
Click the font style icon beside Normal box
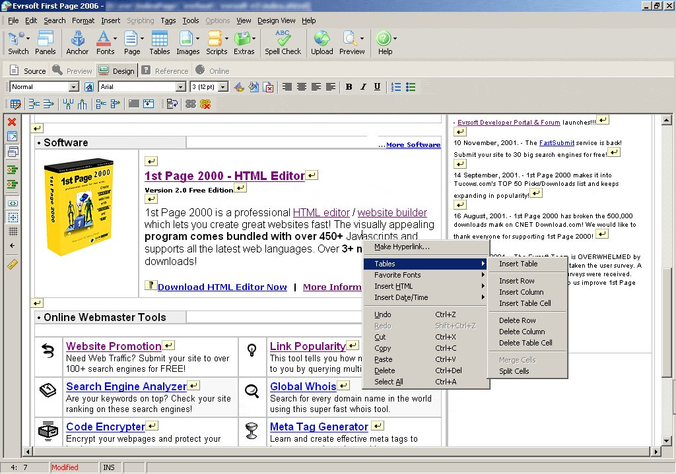pyautogui.click(x=89, y=87)
